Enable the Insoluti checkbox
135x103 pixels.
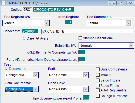[98, 75]
